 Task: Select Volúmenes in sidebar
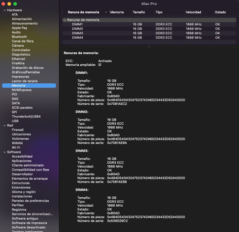click(x=20, y=139)
